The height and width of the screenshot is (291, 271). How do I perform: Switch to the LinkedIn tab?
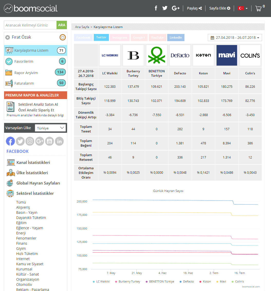point(176,38)
